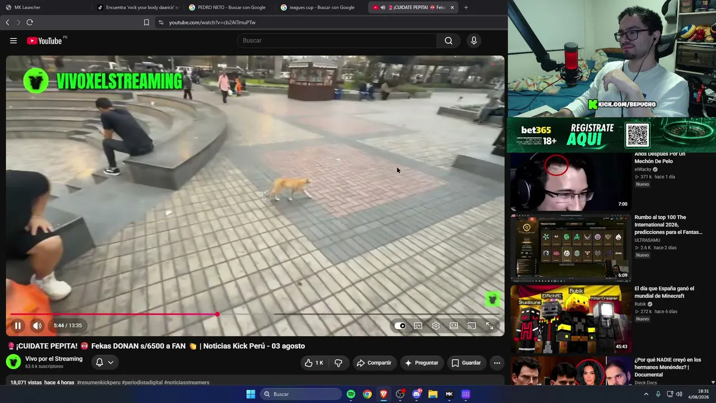
Task: Open ULTRASAMU channel name
Action: pos(647,240)
